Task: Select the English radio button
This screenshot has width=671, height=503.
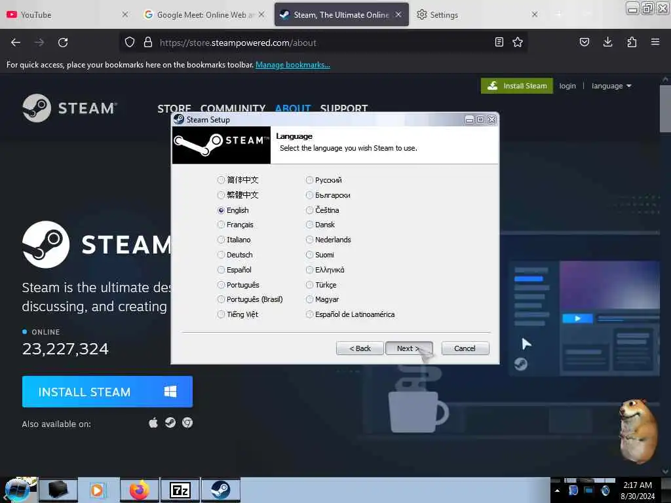Action: point(221,210)
